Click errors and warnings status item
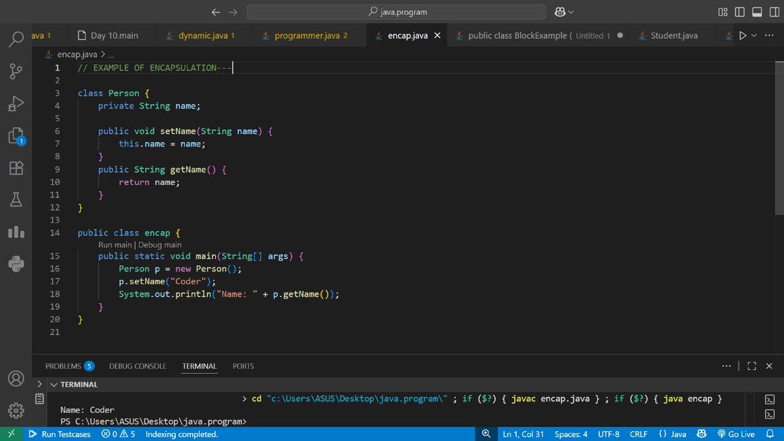The width and height of the screenshot is (784, 441). point(118,434)
